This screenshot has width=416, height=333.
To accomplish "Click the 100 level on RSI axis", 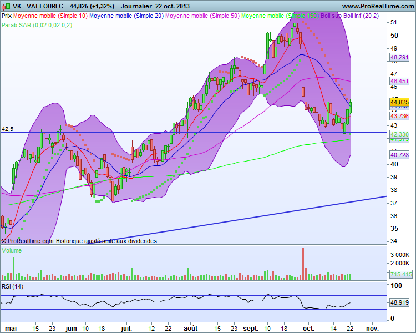I will (397, 286).
